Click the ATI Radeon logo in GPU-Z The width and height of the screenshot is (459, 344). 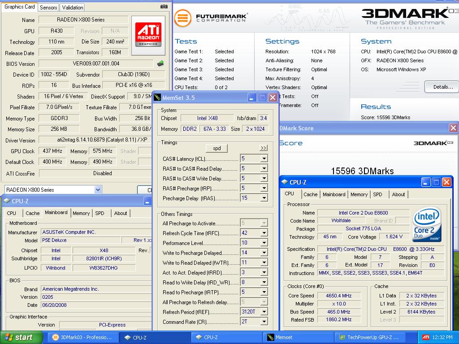point(148,35)
